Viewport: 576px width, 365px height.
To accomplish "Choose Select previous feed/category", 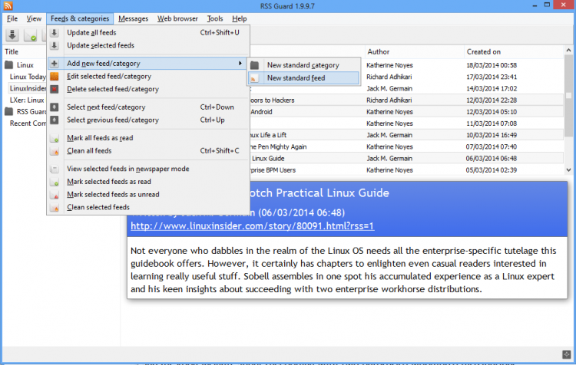I will point(148,120).
